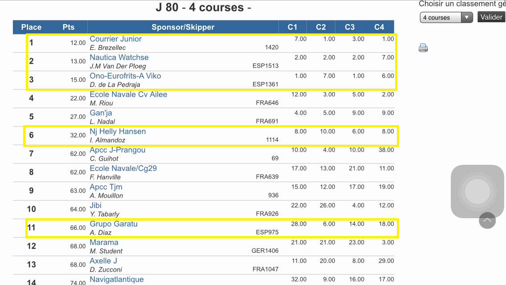Click the scroll-to-top arrow button
The height and width of the screenshot is (285, 506).
[487, 220]
